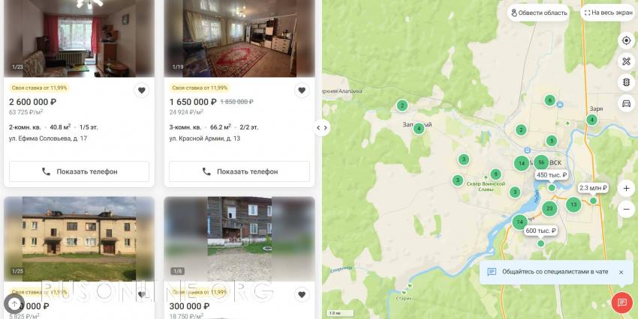Image resolution: width=638 pixels, height=319 pixels.
Task: Favorite the 300 000 ₽ listing heart
Action: click(302, 294)
